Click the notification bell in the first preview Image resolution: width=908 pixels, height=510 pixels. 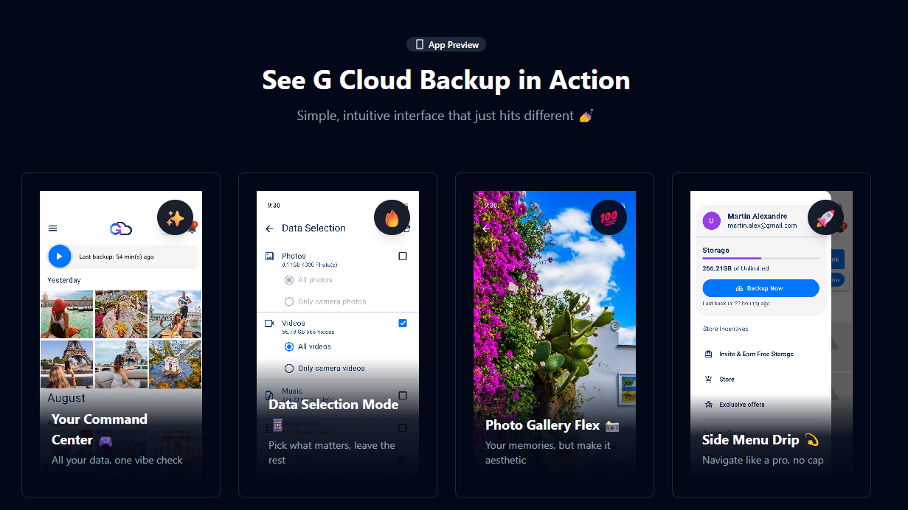(193, 228)
